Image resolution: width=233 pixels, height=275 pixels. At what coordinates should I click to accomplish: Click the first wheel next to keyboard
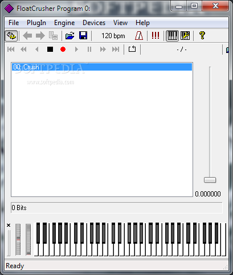(18, 240)
